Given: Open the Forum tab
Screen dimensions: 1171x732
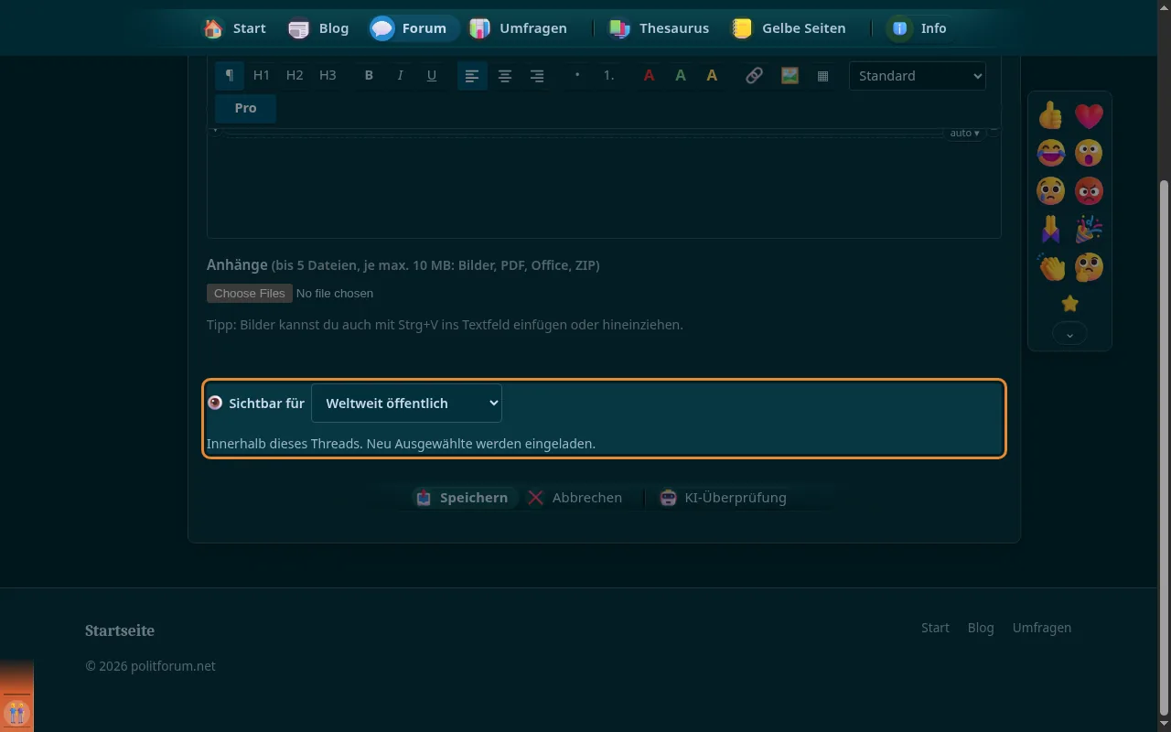Looking at the screenshot, I should [x=413, y=28].
